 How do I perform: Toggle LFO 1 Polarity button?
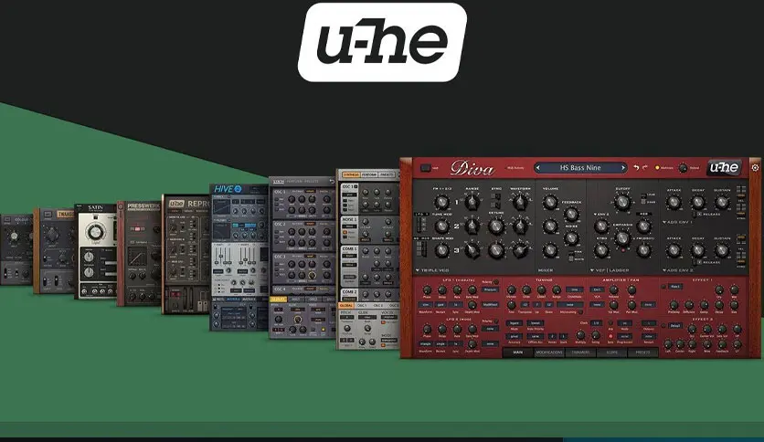click(x=496, y=282)
